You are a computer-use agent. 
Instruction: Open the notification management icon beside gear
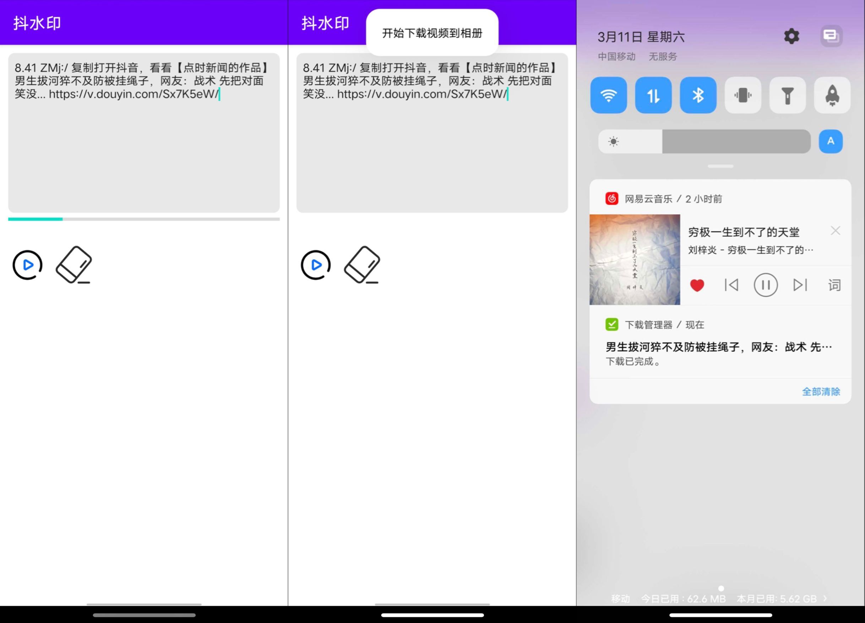point(831,37)
